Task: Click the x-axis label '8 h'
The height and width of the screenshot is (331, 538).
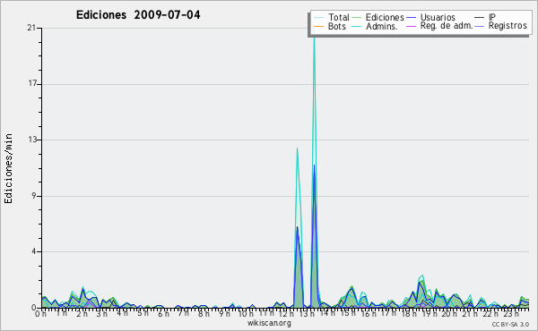Action: (x=204, y=313)
